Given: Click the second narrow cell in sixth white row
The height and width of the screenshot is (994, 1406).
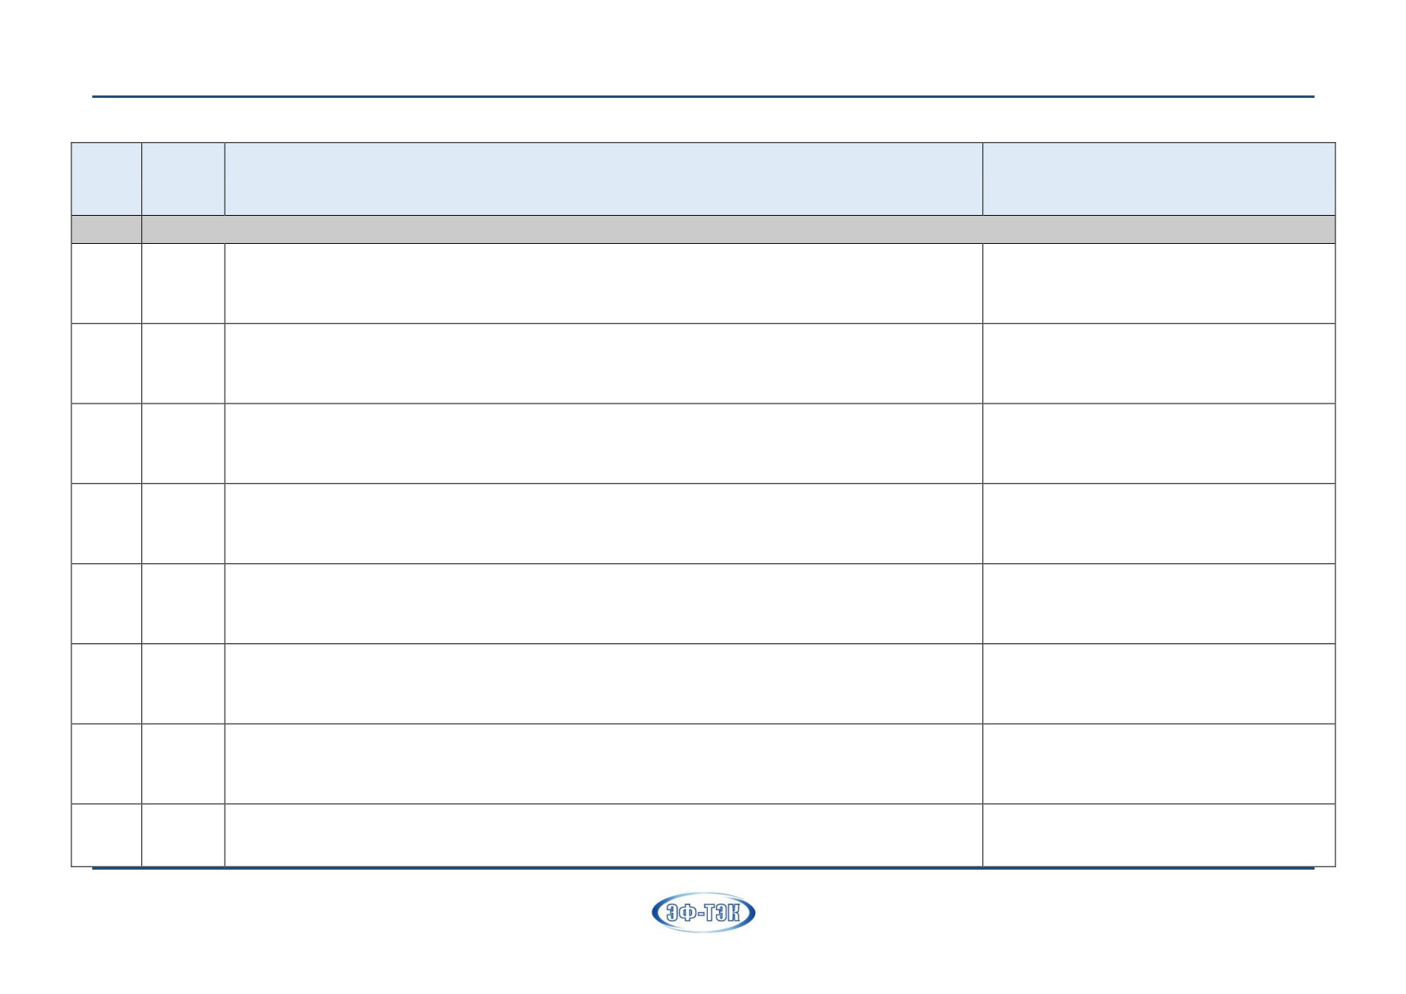Looking at the screenshot, I should coord(183,684).
